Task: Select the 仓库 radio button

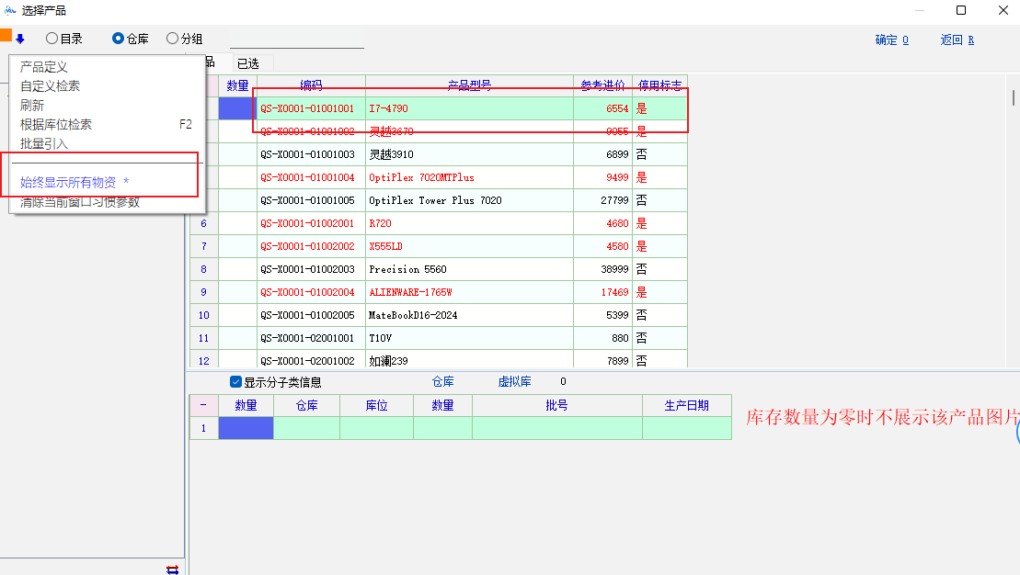Action: 118,39
